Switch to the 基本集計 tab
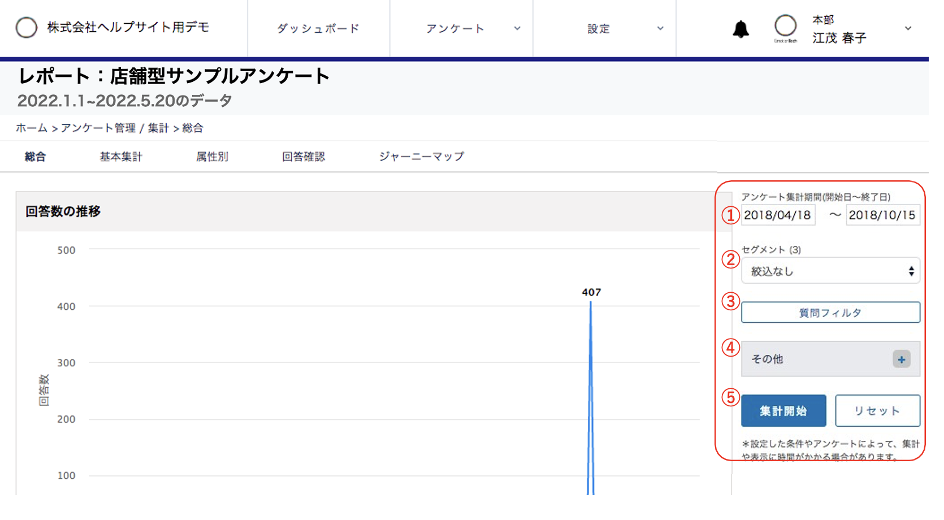 tap(121, 157)
